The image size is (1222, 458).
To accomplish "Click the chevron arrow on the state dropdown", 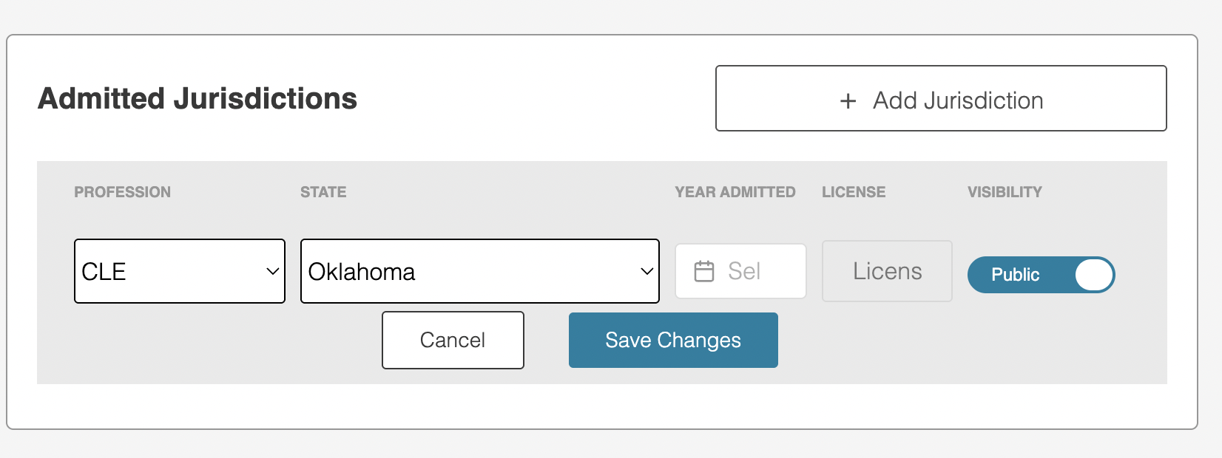I will [647, 272].
